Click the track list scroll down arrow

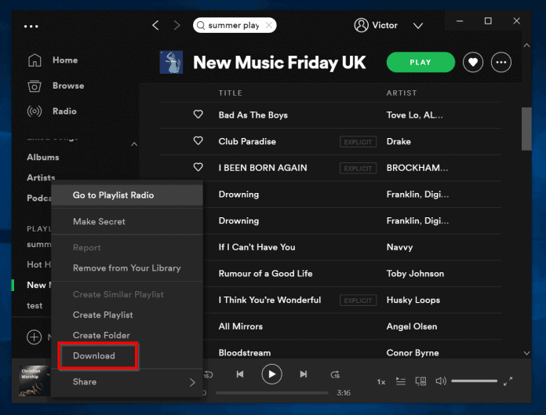526,353
